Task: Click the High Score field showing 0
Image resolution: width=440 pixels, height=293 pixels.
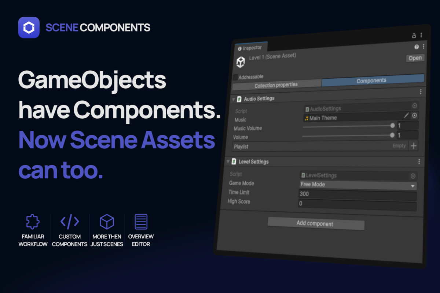Action: click(x=357, y=205)
